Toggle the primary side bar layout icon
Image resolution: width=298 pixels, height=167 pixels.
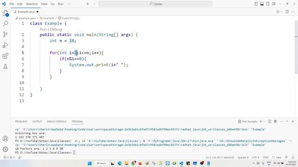point(256,4)
